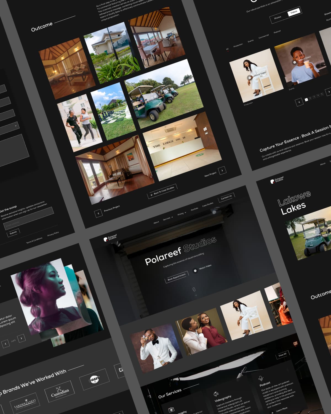
Task: Click the scroll-down mouse indicator in the hero
Action: point(194,289)
